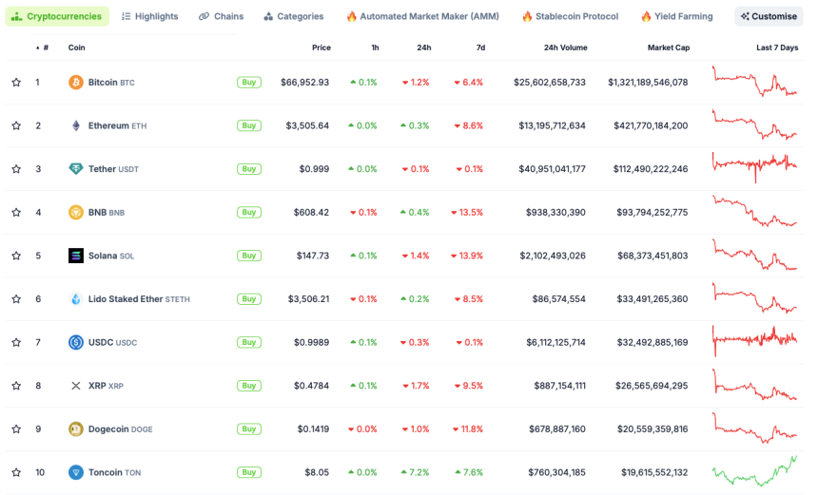Sort by the 1h change header
The height and width of the screenshot is (495, 818).
375,48
